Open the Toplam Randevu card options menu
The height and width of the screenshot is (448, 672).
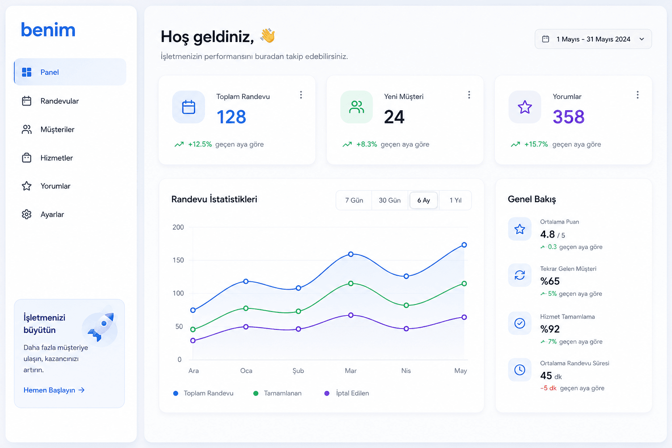coord(301,95)
